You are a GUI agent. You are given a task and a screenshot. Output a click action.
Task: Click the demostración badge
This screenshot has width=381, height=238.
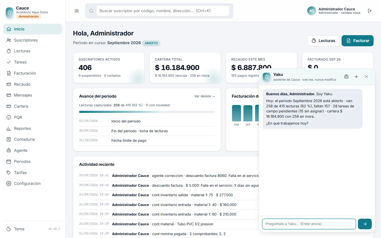pos(29,17)
